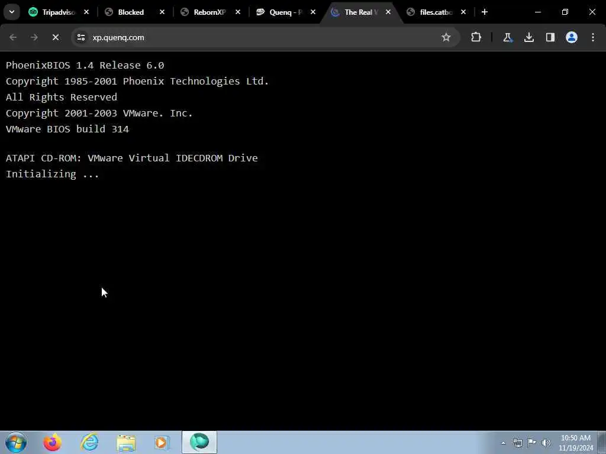The image size is (606, 454).
Task: Open a new browser tab
Action: [484, 12]
